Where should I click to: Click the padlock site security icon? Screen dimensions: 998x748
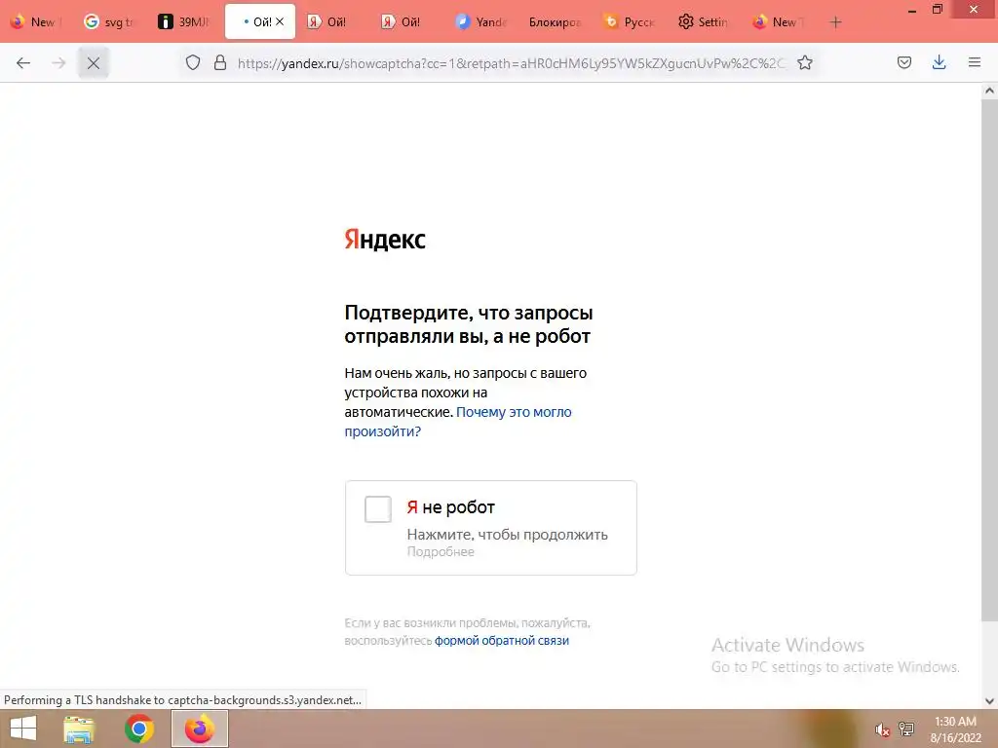pyautogui.click(x=220, y=63)
